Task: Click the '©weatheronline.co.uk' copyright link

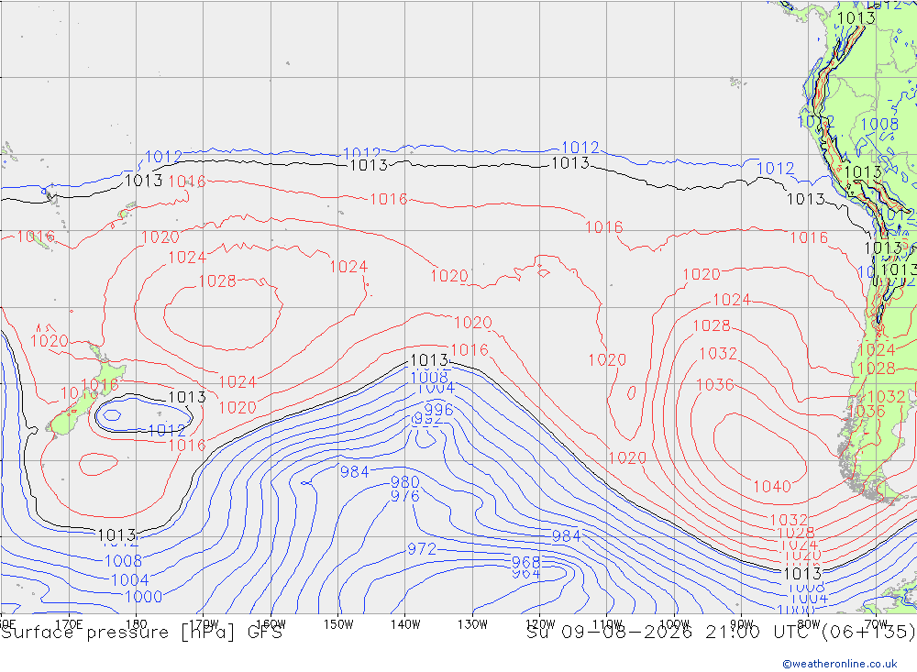Action: click(840, 663)
